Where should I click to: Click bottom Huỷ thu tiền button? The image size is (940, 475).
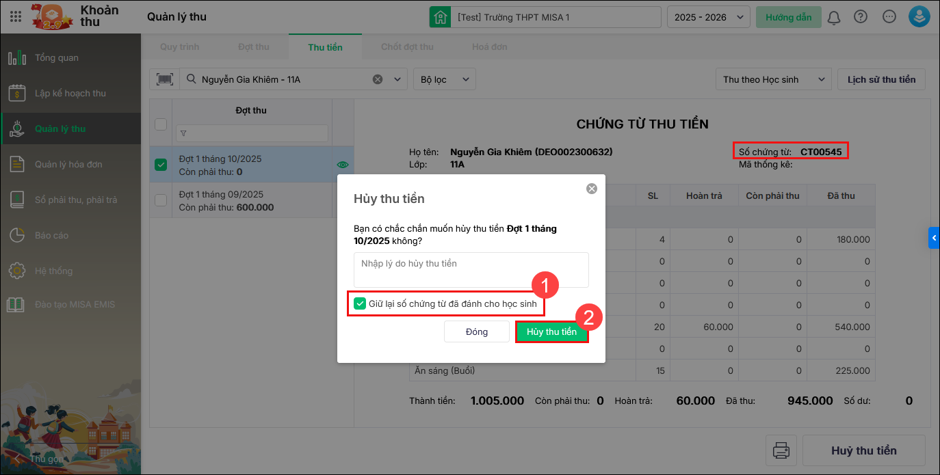(x=863, y=450)
